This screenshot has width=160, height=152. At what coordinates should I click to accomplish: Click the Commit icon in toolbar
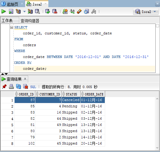(x=47, y=11)
